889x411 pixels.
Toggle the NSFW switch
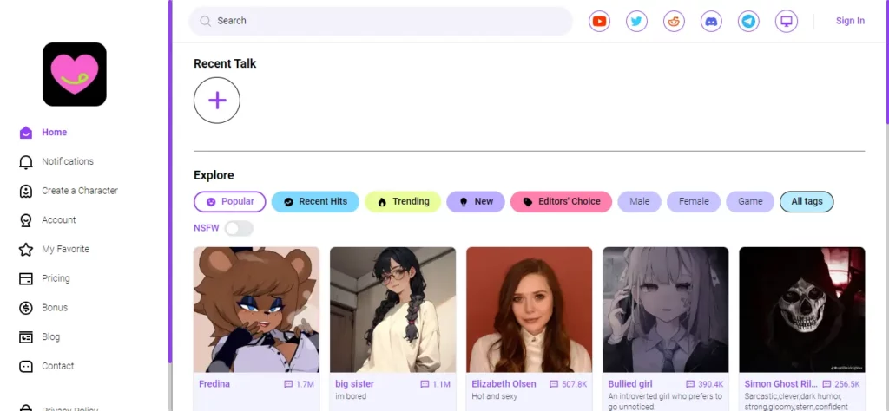tap(239, 229)
